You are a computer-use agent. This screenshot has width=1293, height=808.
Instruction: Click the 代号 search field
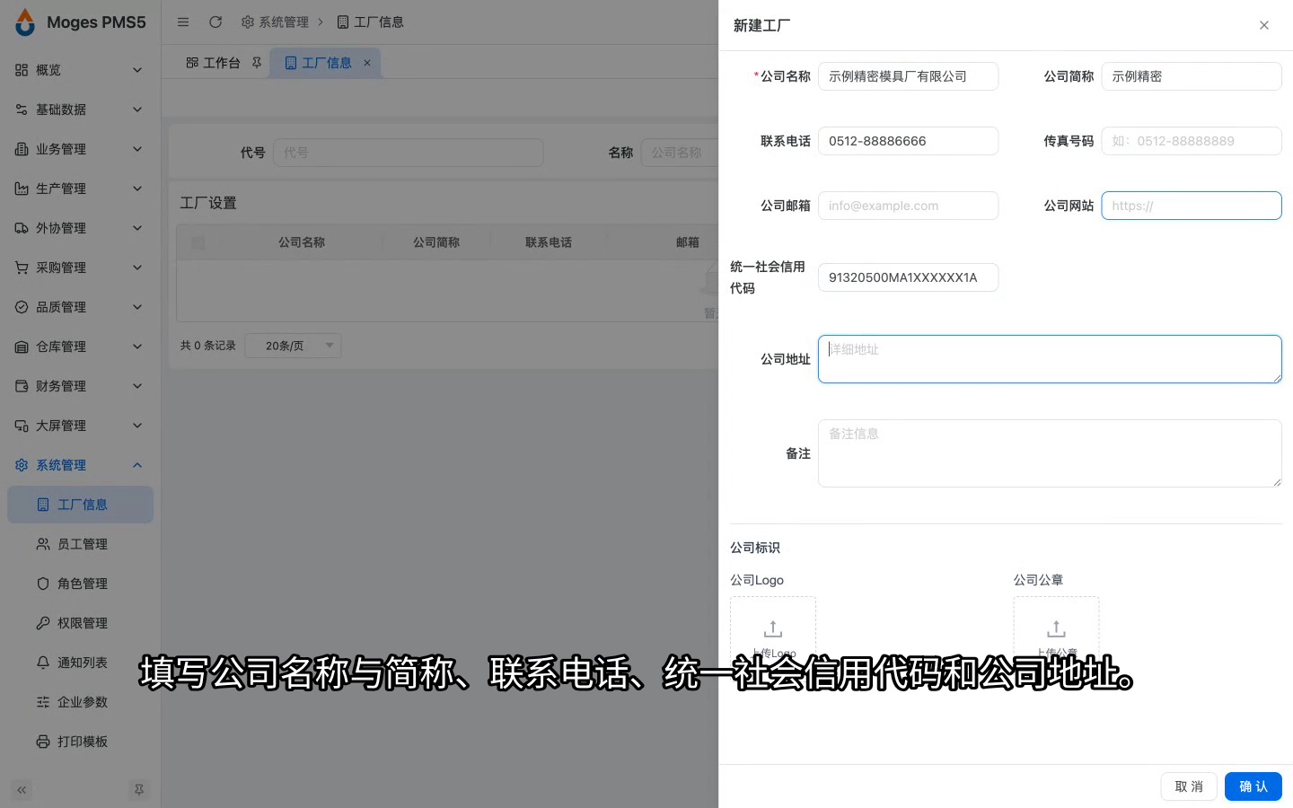pos(408,153)
